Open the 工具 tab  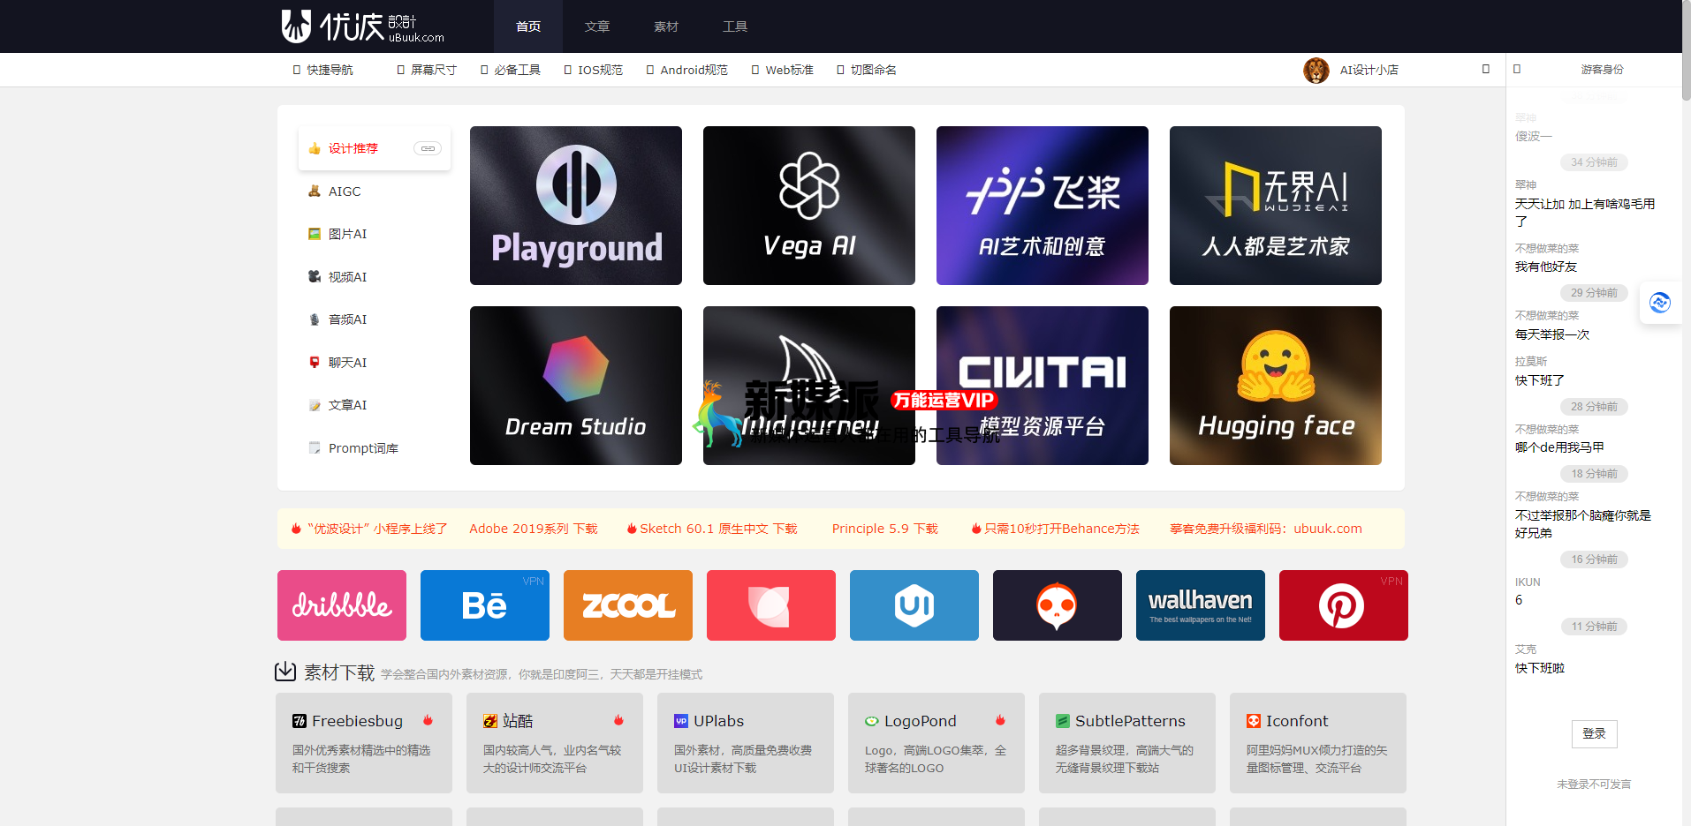point(735,26)
